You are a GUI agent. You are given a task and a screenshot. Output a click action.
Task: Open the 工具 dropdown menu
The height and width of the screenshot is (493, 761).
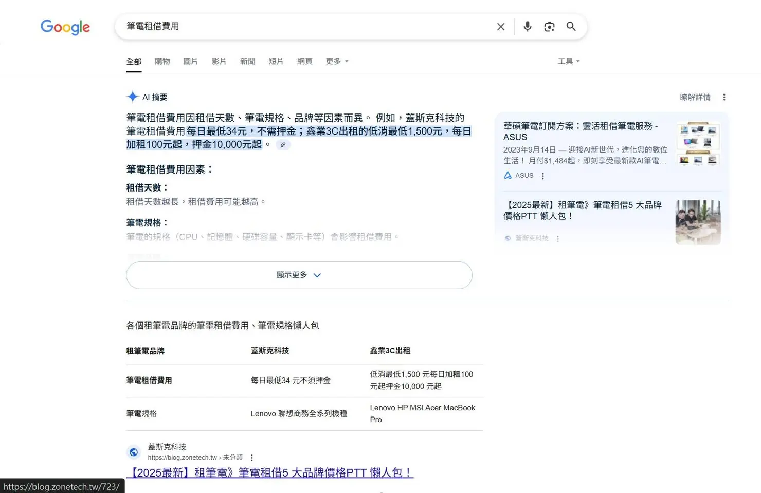(568, 61)
